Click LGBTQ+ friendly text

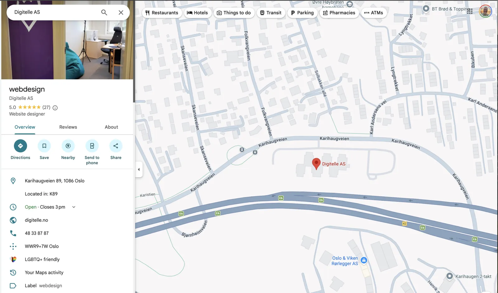pos(42,259)
